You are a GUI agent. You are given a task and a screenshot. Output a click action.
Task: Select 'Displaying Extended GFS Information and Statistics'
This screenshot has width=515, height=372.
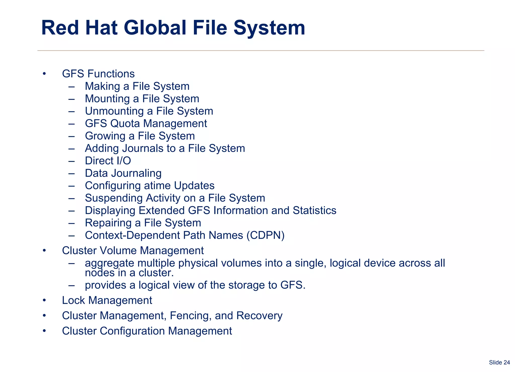[x=210, y=211]
